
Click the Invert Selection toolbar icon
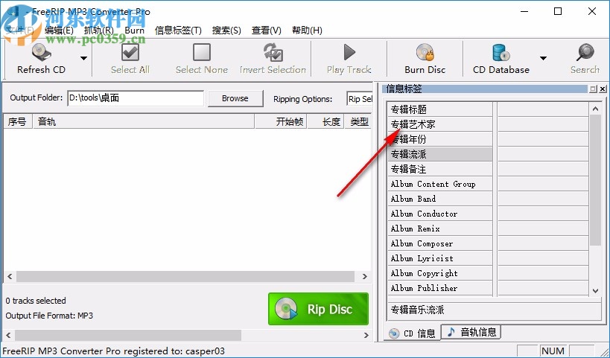click(x=273, y=53)
